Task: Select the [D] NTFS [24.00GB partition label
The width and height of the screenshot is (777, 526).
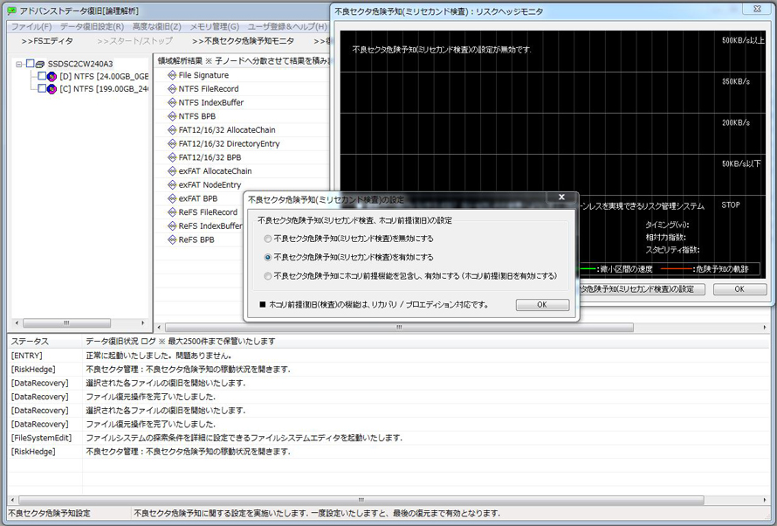Action: 104,76
